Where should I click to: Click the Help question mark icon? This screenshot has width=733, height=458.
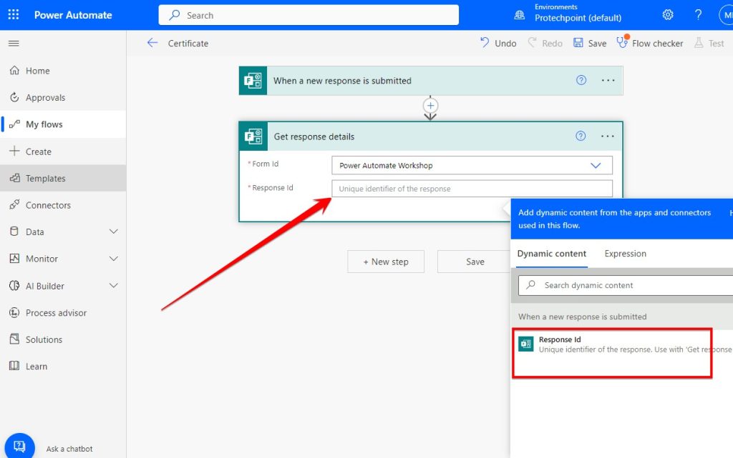[x=698, y=14]
